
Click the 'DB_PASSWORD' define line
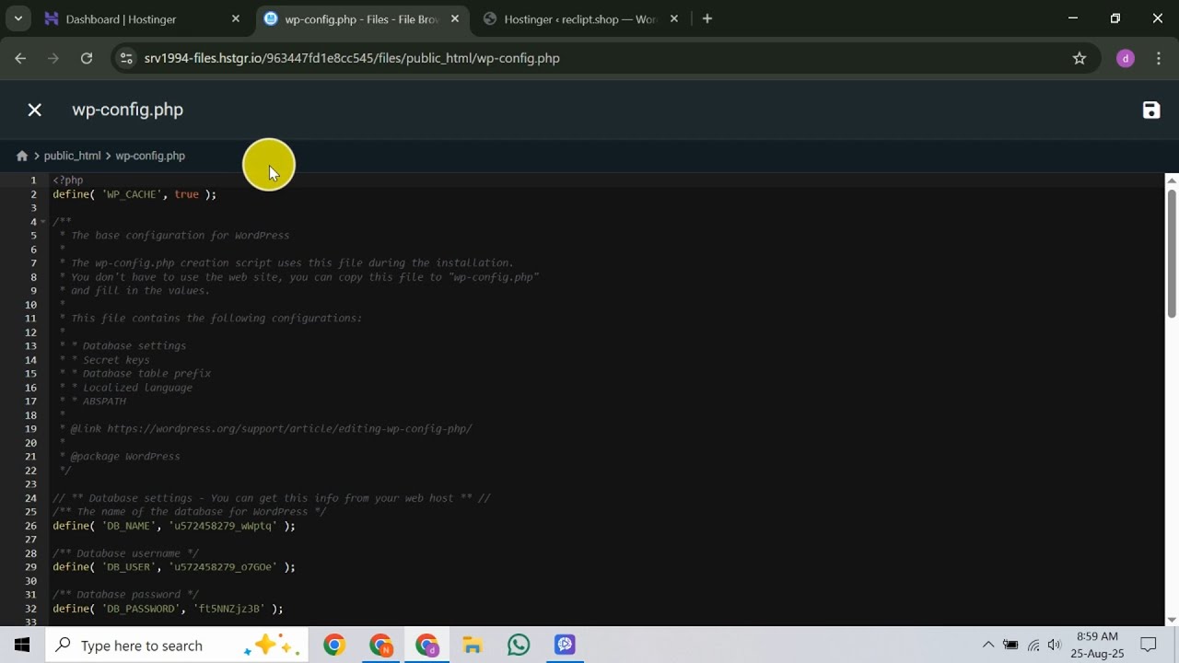pyautogui.click(x=168, y=609)
